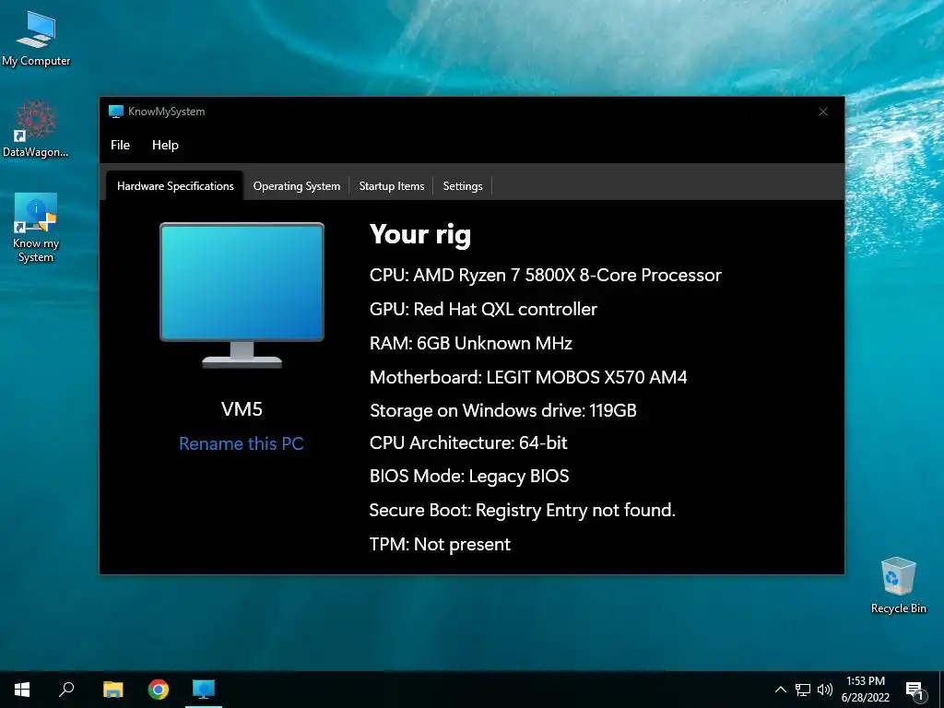
Task: Click the VM5 computer name
Action: click(242, 409)
